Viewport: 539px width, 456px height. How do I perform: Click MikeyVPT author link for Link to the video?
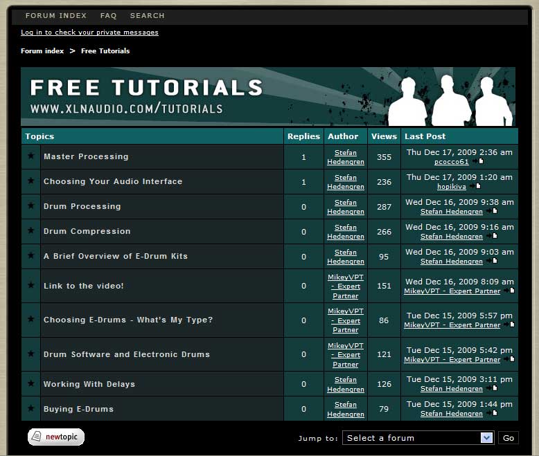tap(346, 286)
